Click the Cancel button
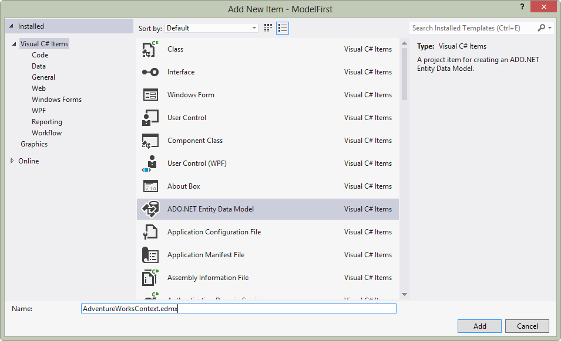This screenshot has width=561, height=341. pos(527,326)
